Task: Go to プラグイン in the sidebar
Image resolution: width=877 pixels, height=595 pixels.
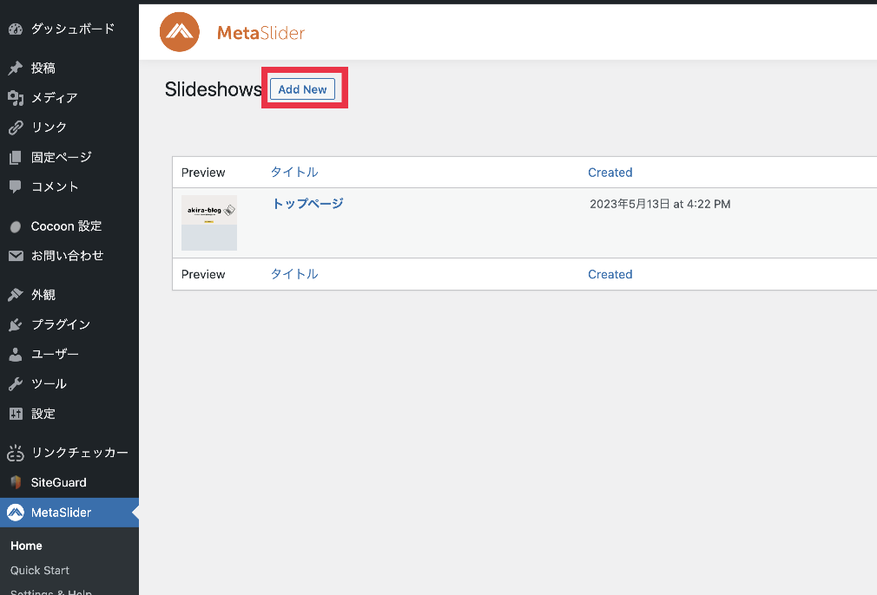Action: pyautogui.click(x=61, y=324)
